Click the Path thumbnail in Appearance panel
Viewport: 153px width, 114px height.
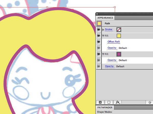(x=99, y=24)
